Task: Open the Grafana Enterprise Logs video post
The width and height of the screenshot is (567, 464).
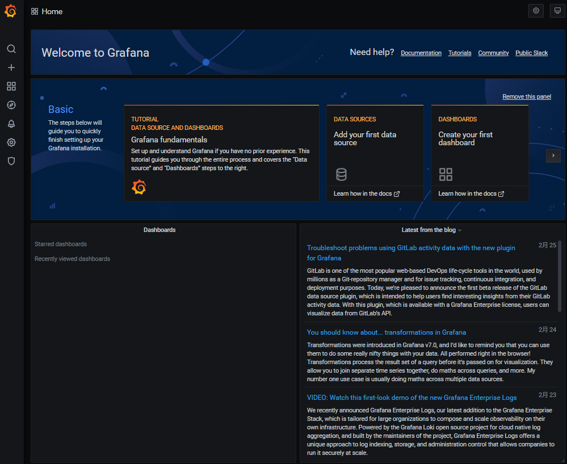Action: pyautogui.click(x=411, y=398)
